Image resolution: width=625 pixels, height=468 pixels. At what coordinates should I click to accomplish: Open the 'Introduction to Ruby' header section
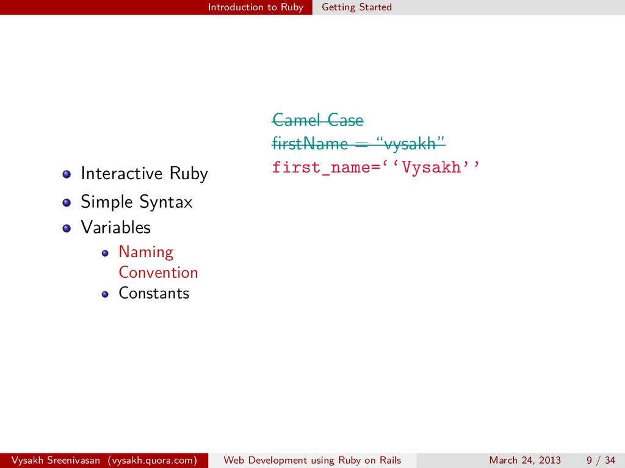(256, 7)
